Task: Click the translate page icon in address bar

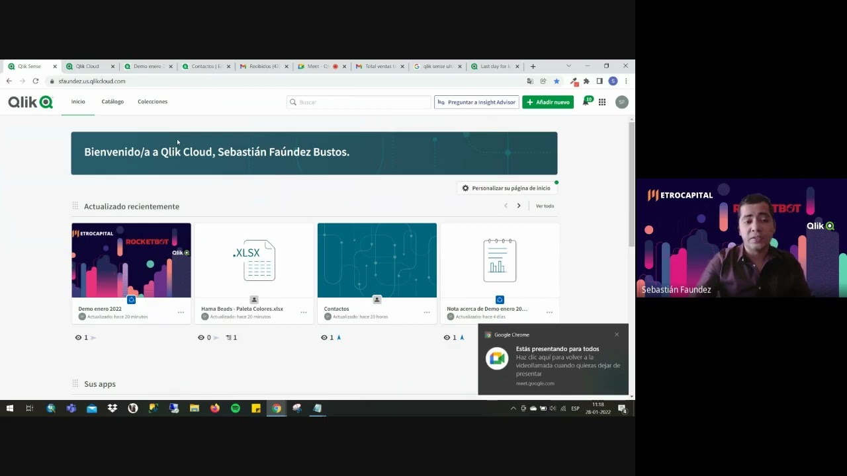Action: [530, 81]
